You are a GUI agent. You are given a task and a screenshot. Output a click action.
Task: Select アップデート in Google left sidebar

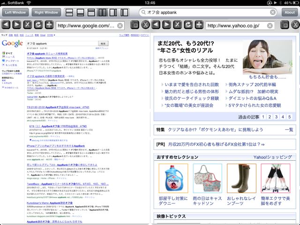click(x=12, y=61)
